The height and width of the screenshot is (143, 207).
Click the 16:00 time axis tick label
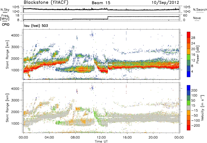tap(127, 138)
